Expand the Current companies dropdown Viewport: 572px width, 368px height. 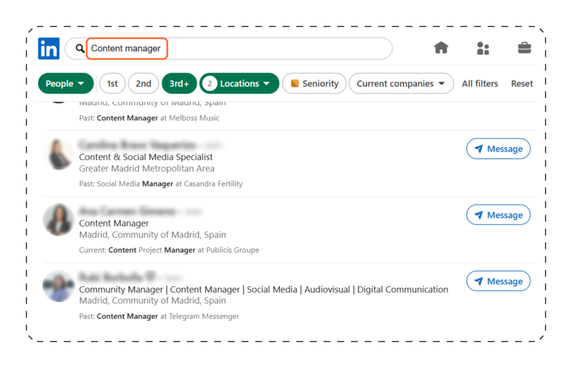tap(401, 83)
